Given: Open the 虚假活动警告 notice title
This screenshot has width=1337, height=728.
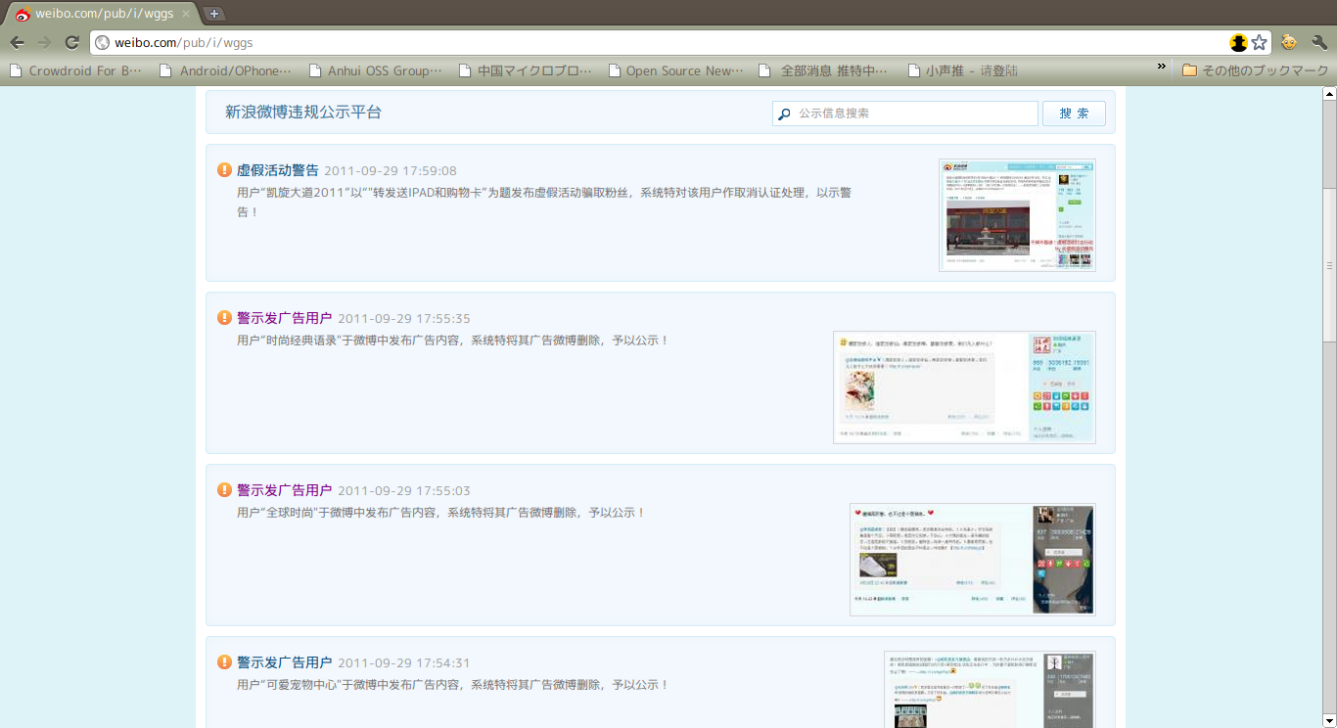Looking at the screenshot, I should click(x=278, y=170).
